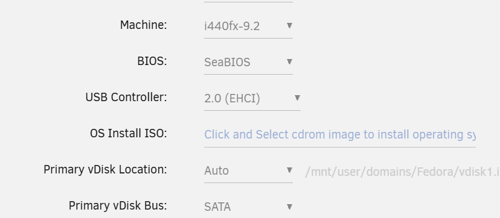This screenshot has height=218, width=500.
Task: Open the Auto vDisk location dropdown
Action: tap(248, 170)
